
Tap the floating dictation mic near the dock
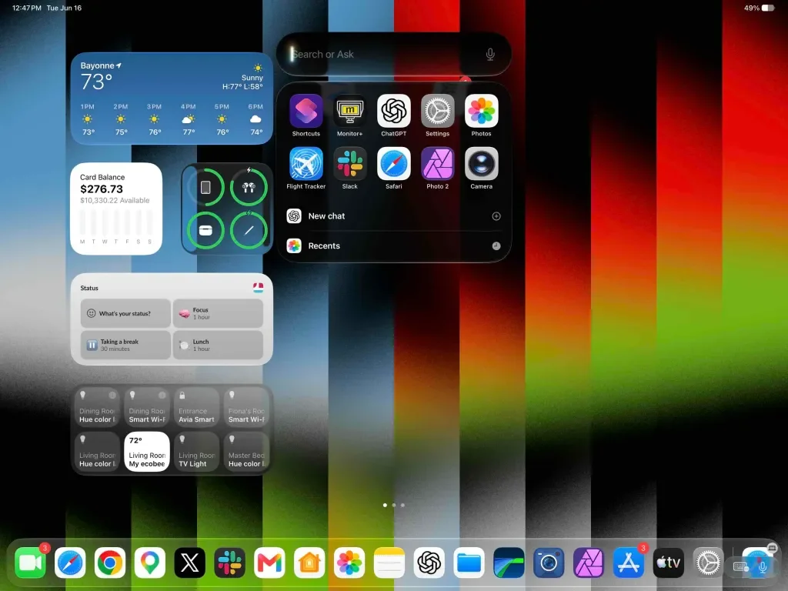click(x=763, y=567)
